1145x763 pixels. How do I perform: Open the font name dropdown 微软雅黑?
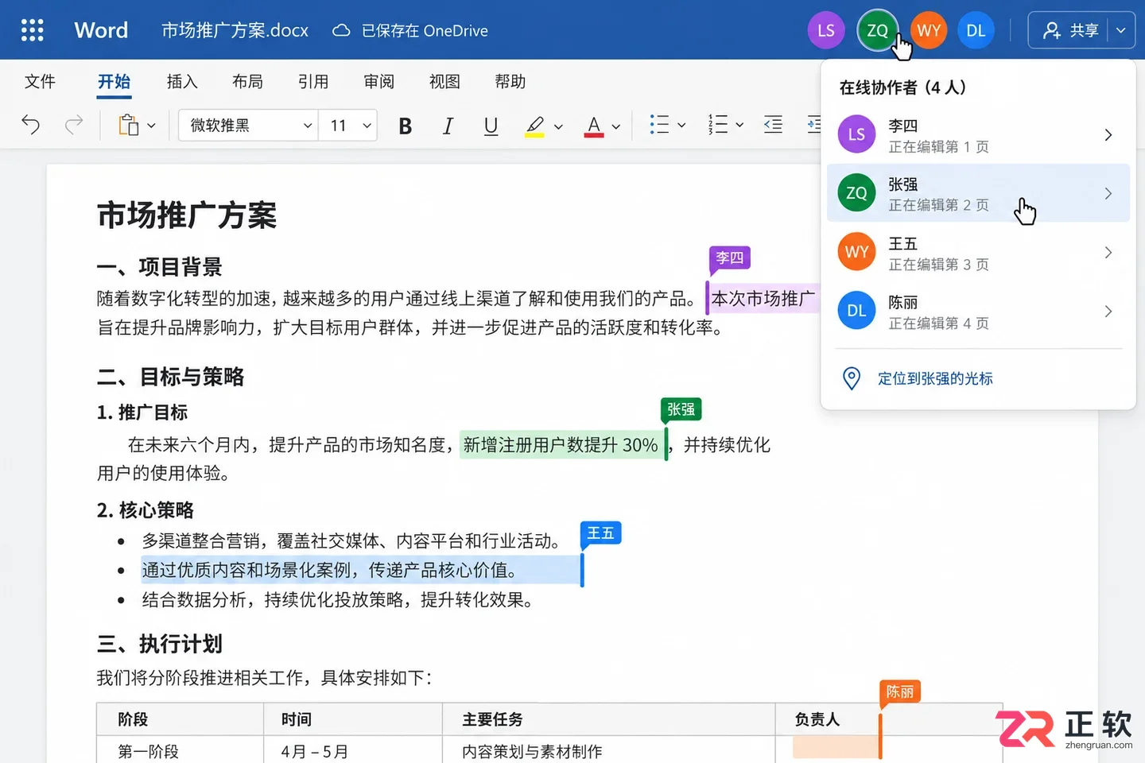(248, 126)
